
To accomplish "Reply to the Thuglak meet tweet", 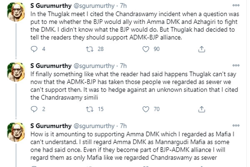I will pyautogui.click(x=34, y=49).
